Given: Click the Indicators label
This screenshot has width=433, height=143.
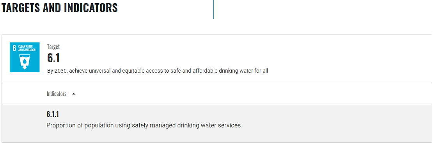Looking at the screenshot, I should [x=57, y=94].
